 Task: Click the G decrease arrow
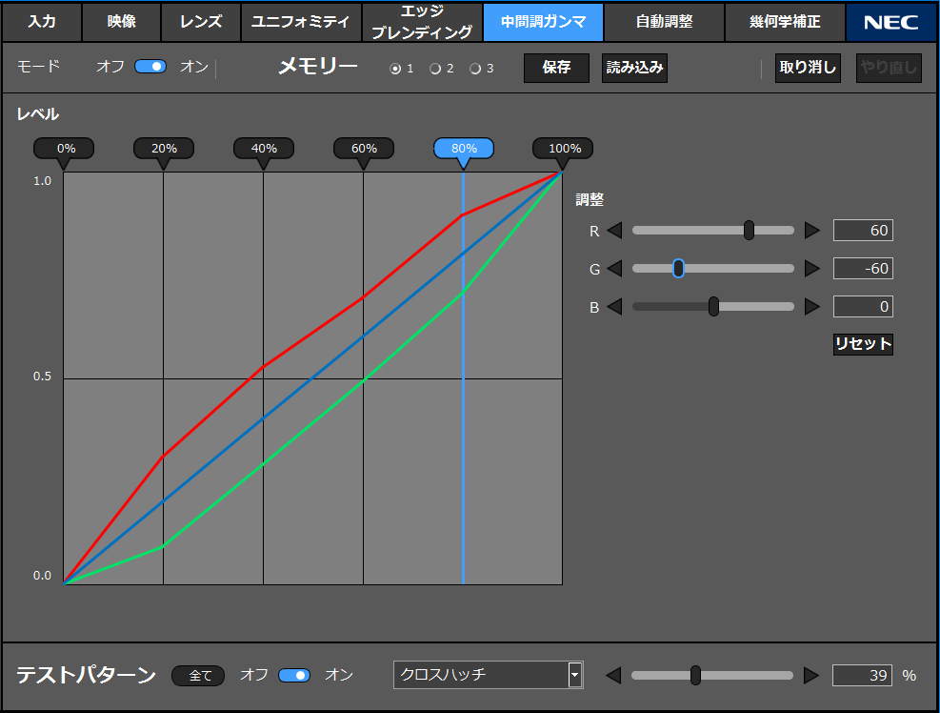click(x=614, y=269)
